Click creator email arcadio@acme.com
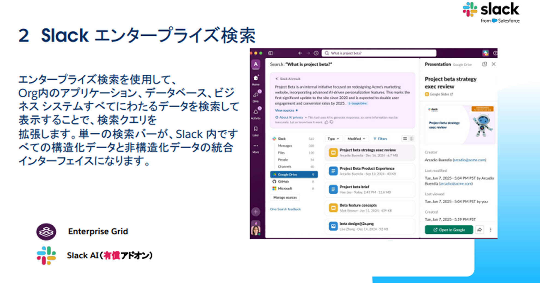 [x=469, y=160]
